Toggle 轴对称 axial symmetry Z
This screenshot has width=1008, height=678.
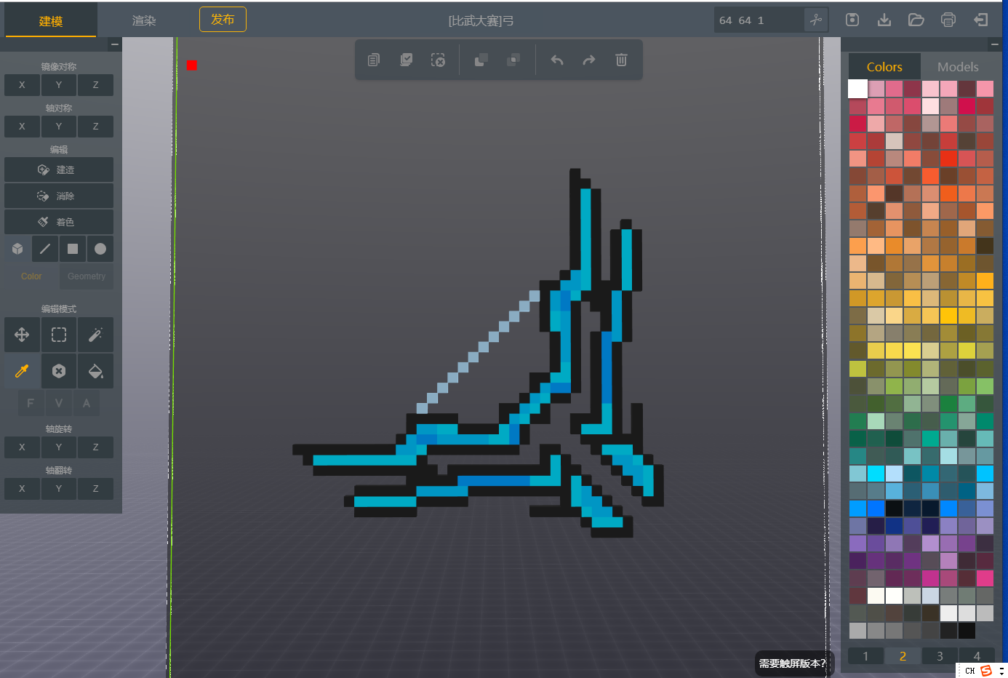pyautogui.click(x=96, y=127)
